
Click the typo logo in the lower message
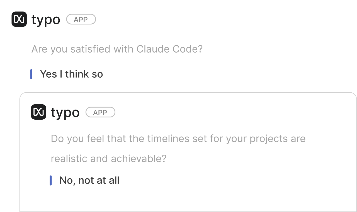[x=38, y=112]
